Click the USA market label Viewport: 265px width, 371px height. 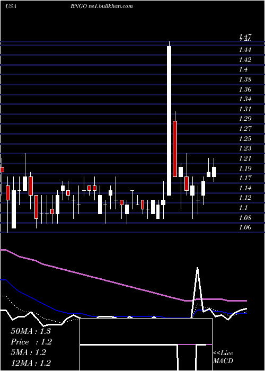[x=11, y=6]
